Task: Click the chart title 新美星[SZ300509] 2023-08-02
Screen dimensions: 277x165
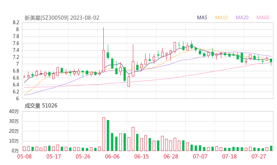Action: [x=62, y=18]
